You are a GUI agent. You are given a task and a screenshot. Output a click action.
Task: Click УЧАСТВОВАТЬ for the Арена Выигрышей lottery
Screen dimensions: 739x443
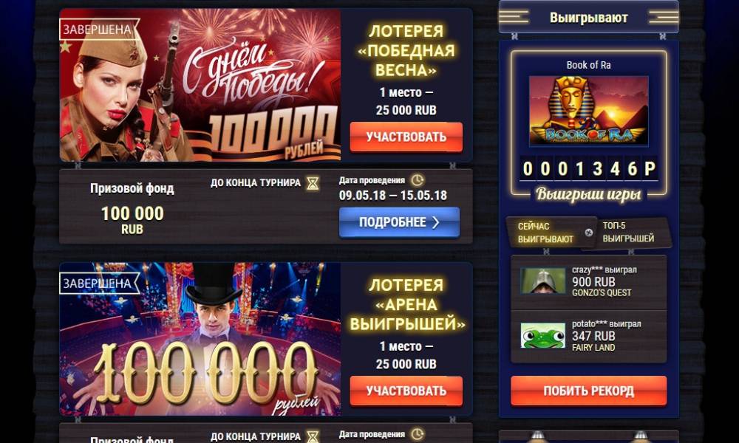point(406,391)
